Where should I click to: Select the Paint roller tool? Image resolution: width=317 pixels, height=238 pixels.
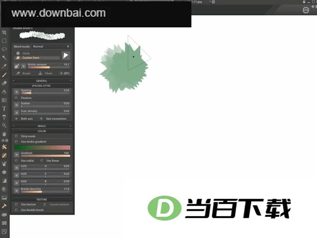coord(4,117)
